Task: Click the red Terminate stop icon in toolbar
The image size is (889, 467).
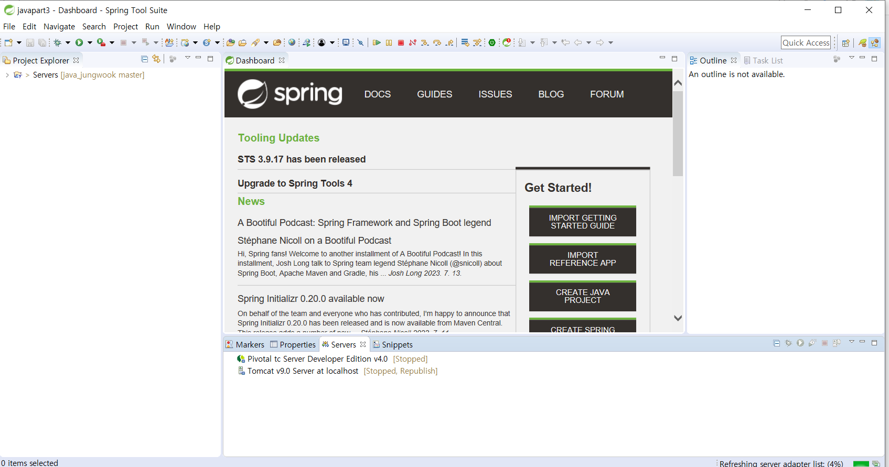Action: click(x=401, y=42)
